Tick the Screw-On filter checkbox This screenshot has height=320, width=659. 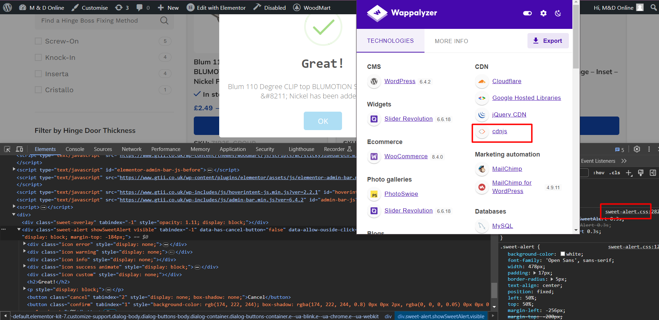pos(38,41)
